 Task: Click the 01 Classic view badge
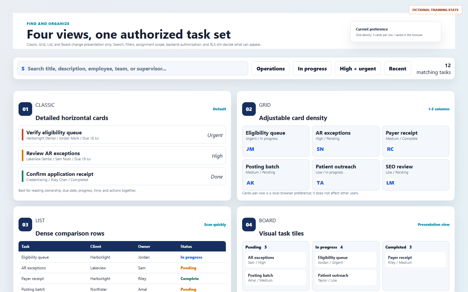pos(25,109)
